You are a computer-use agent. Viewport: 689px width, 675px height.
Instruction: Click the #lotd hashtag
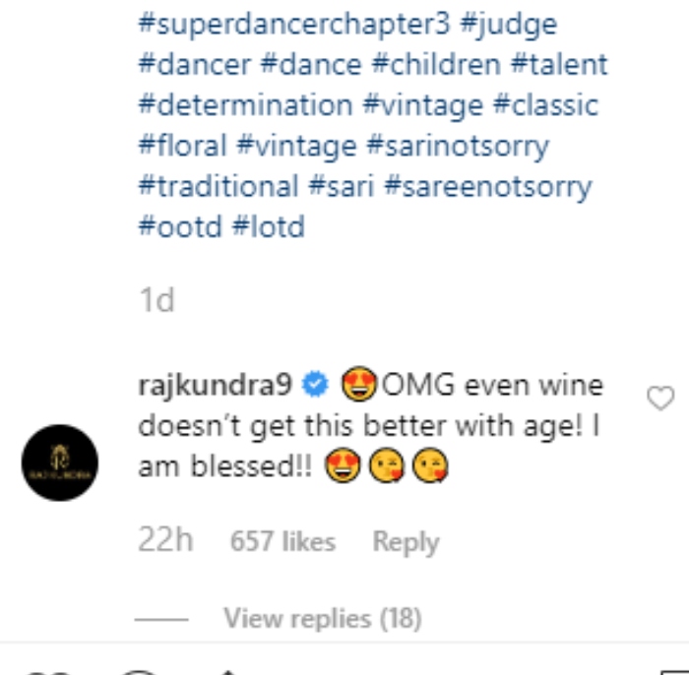pos(269,226)
